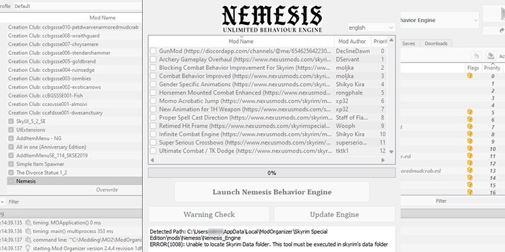Click the flag icon in plugin priority row 13

[x=470, y=171]
